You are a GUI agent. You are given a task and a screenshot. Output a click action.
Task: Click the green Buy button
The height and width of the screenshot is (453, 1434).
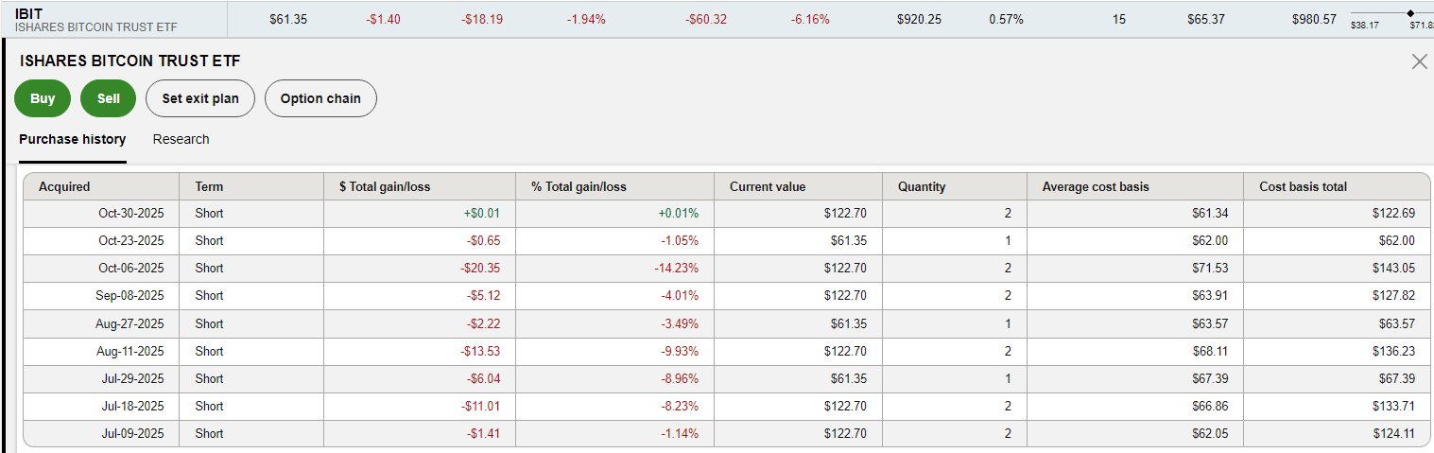[x=43, y=98]
